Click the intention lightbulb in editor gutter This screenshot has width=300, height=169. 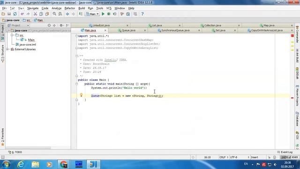81,95
